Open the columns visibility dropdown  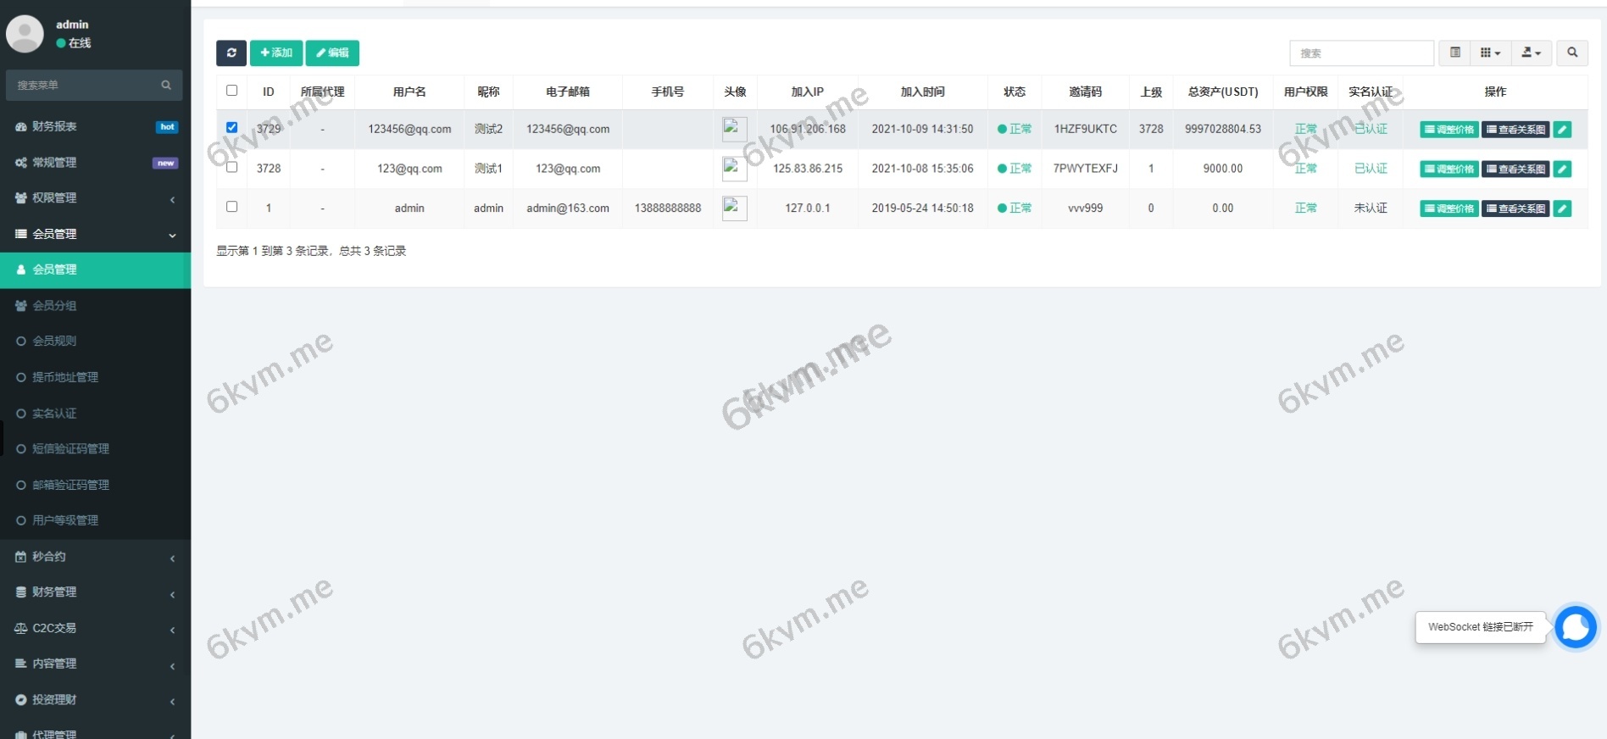coord(1490,53)
